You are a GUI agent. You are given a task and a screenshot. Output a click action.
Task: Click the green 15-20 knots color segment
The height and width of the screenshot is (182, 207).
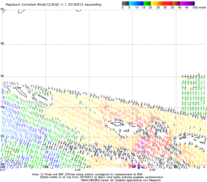point(147,3)
